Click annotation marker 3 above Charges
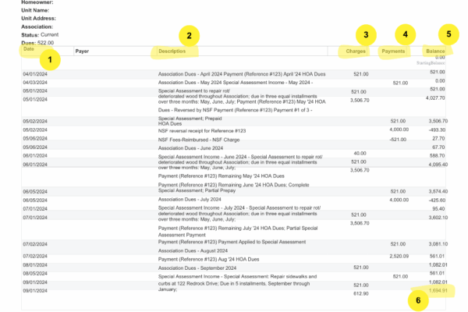Screen dimensions: 468x312 coord(364,34)
